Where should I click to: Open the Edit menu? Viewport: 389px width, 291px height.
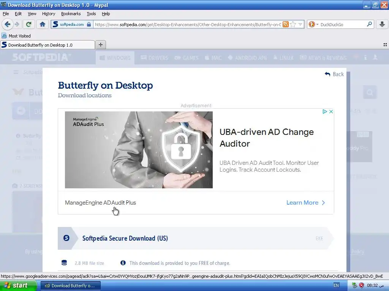[x=18, y=14]
